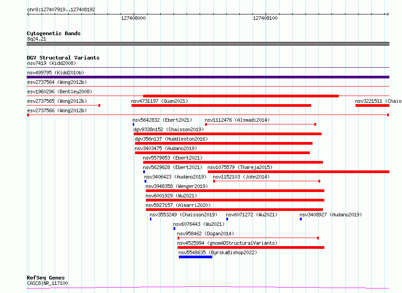
Task: Click the 127408000 ruler tick label
Action: [x=133, y=18]
